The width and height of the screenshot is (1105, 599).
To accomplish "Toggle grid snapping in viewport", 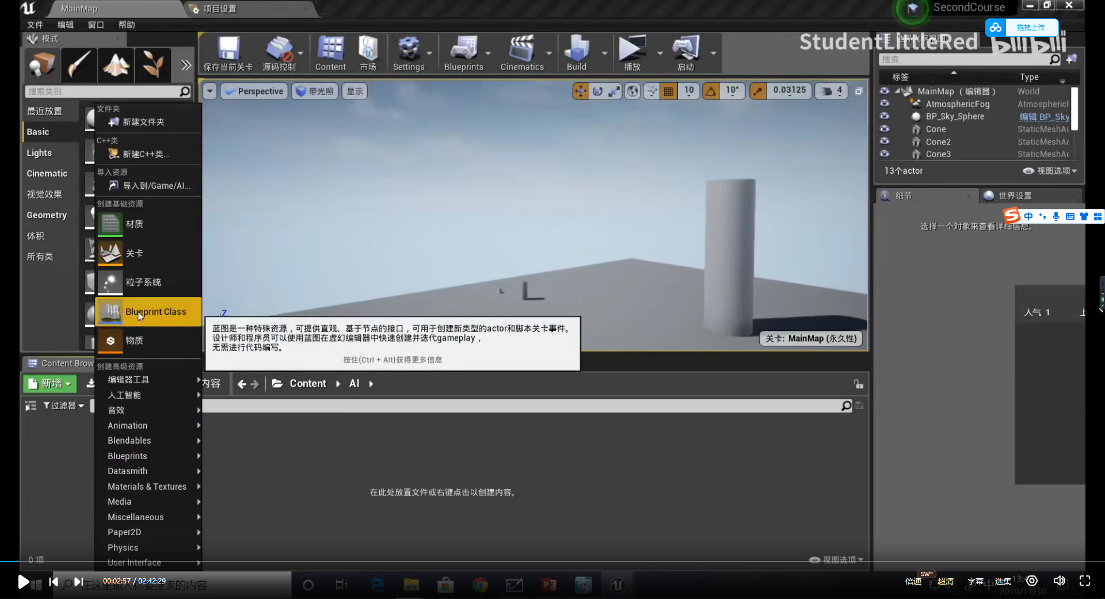I will 668,91.
